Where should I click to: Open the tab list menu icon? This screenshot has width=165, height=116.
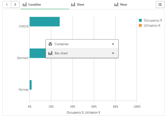coord(160,4)
